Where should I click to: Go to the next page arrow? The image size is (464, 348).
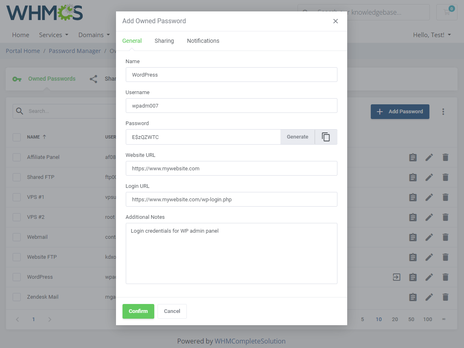(50, 319)
